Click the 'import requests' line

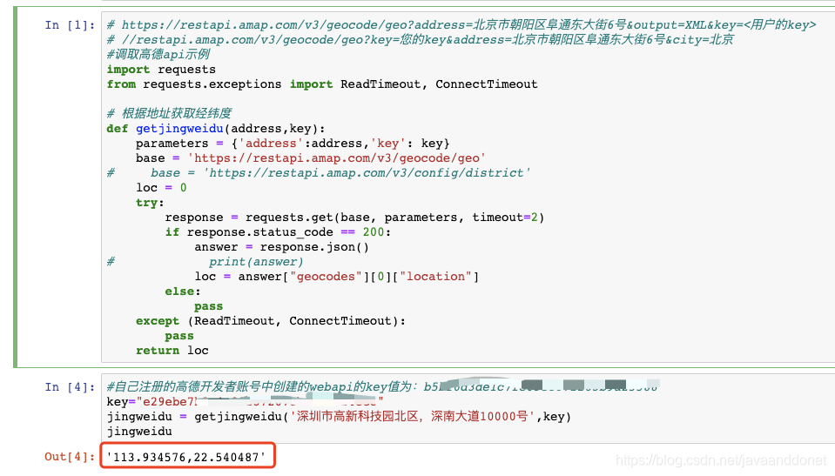[x=161, y=70]
